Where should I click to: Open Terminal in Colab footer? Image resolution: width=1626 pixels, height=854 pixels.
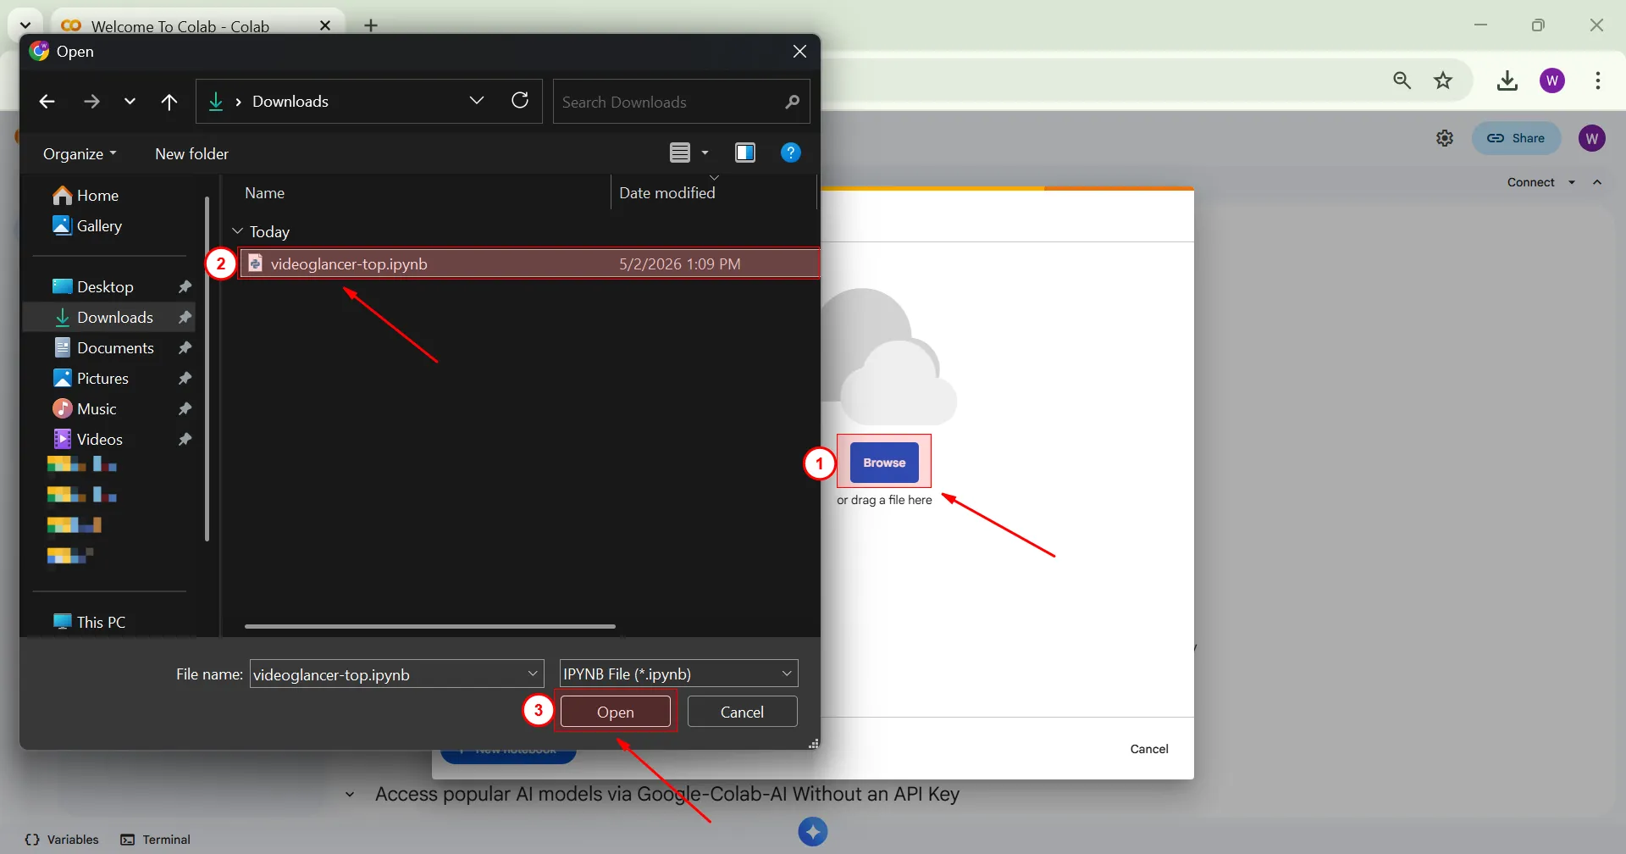(x=156, y=840)
